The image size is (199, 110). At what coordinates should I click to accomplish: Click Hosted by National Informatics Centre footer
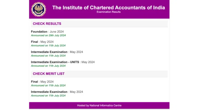pyautogui.click(x=99, y=105)
